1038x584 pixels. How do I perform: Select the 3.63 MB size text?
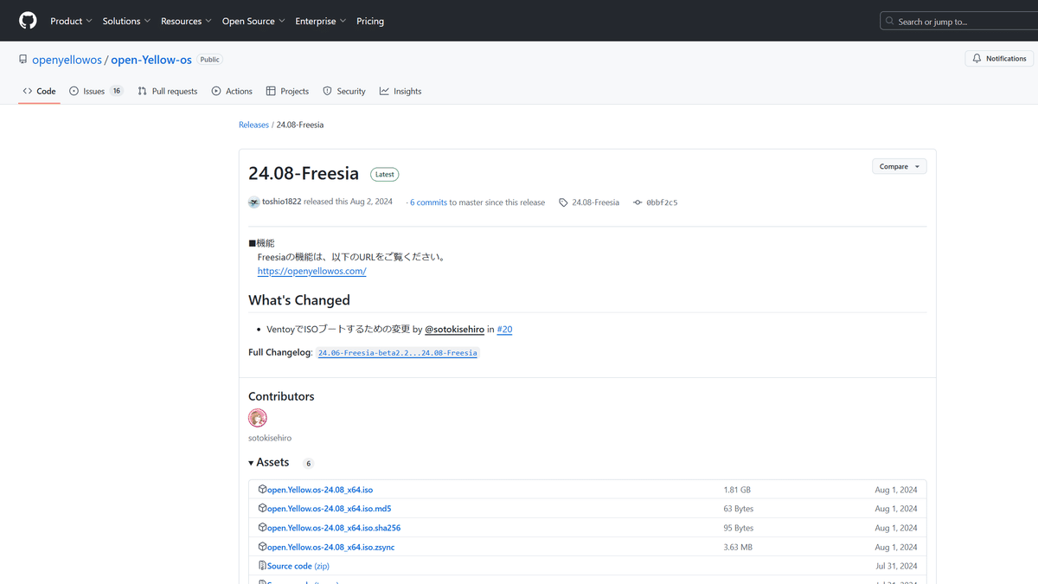coord(738,547)
